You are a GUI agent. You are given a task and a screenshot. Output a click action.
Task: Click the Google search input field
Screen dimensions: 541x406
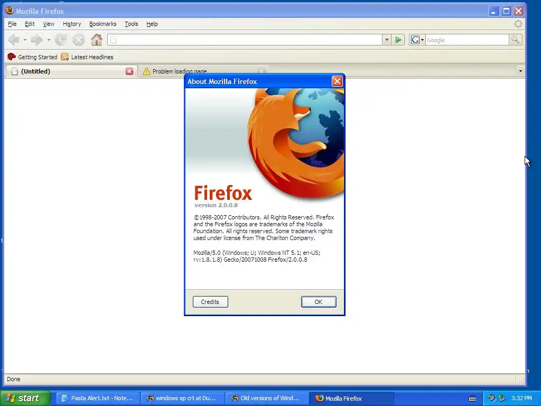pos(467,40)
